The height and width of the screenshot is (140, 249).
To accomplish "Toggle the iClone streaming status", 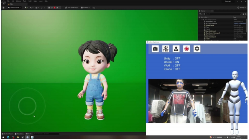I will click(172, 69).
